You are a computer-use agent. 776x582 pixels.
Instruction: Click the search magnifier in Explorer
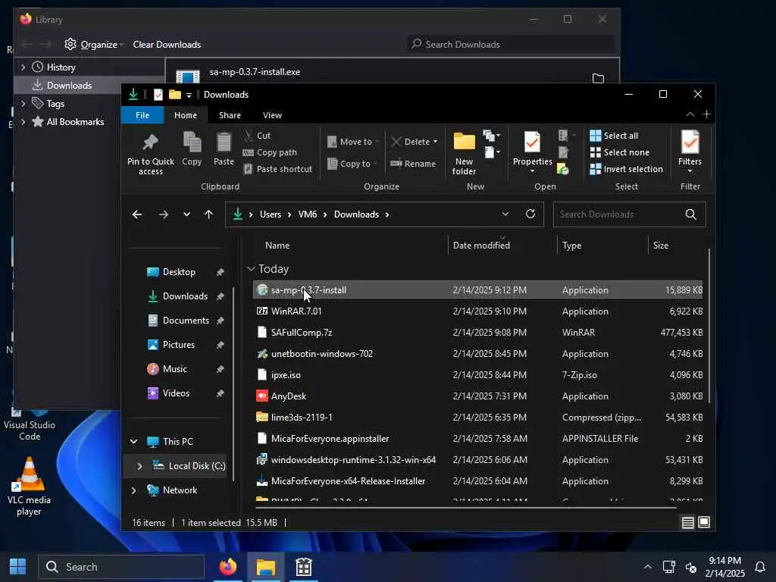point(691,214)
